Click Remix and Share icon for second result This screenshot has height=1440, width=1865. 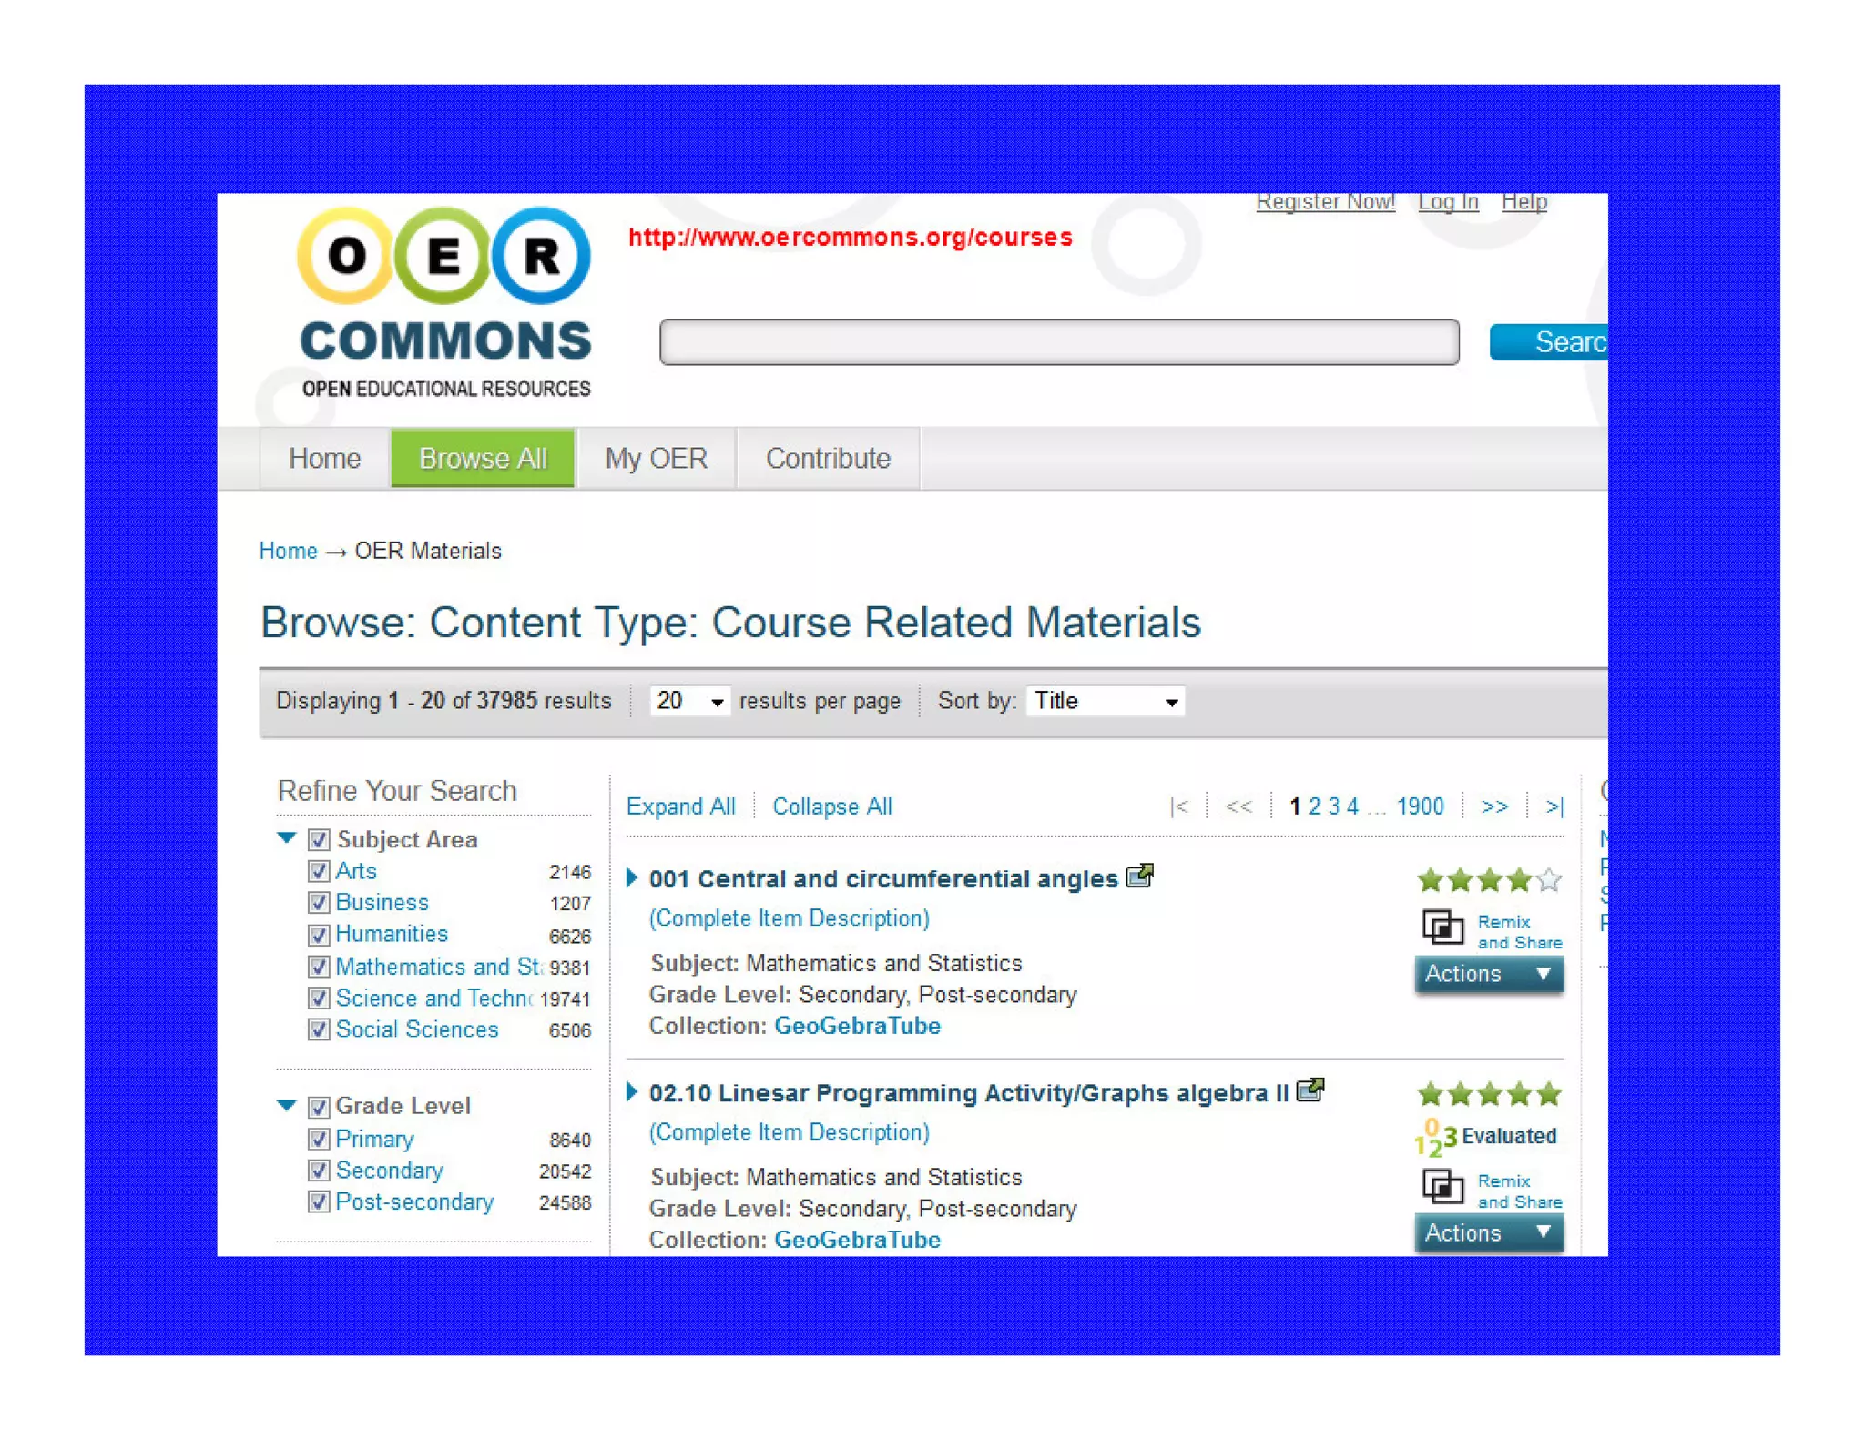[x=1442, y=1187]
